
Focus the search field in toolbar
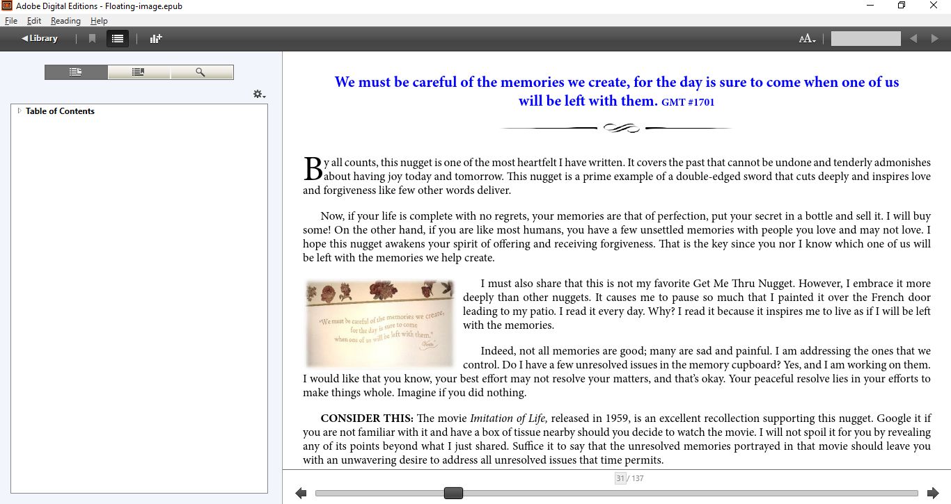pos(865,39)
